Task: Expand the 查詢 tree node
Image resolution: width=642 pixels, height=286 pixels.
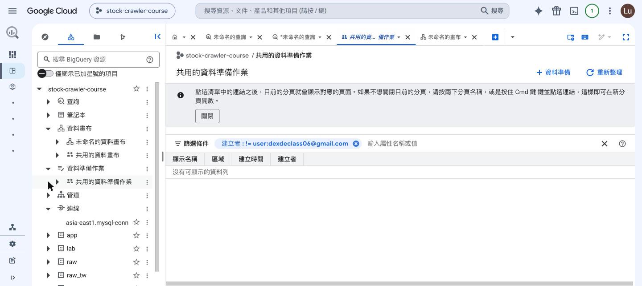Action: 49,102
